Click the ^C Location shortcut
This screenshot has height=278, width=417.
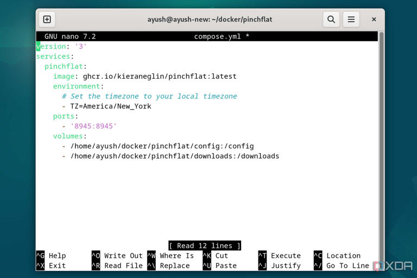(x=337, y=256)
